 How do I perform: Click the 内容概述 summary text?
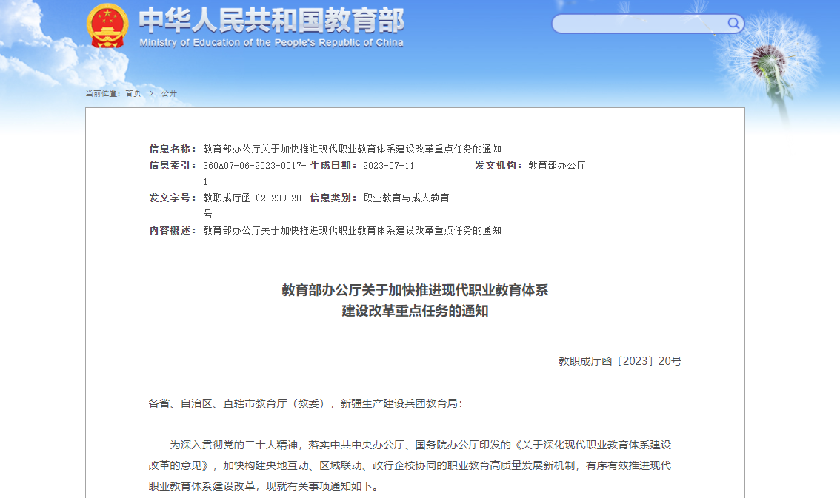[352, 230]
